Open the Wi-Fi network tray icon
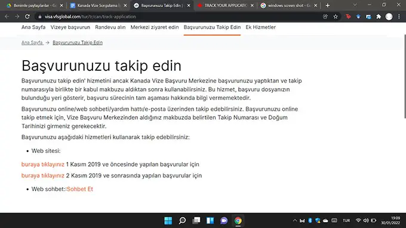This screenshot has height=228, width=406. tap(358, 220)
